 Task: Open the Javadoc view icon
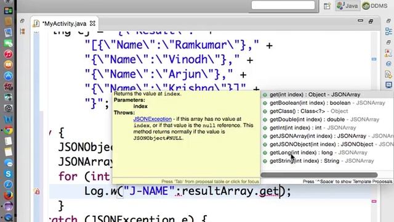click(388, 64)
